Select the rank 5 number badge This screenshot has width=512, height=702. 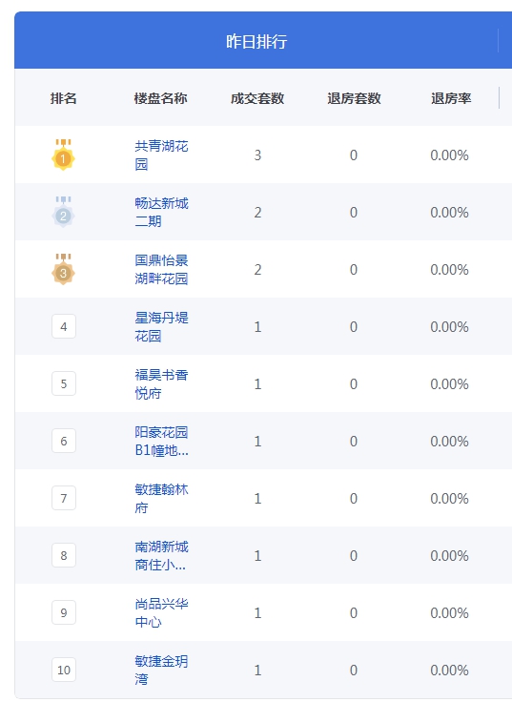click(x=64, y=383)
